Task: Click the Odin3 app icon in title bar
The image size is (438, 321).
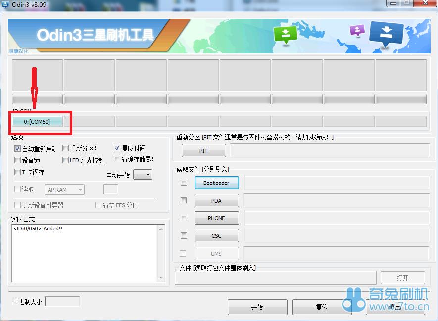Action: point(4,4)
